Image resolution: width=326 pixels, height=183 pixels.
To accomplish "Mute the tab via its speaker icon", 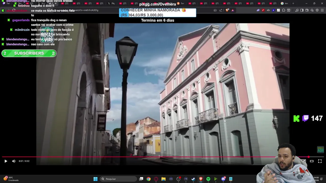I will point(50,3).
